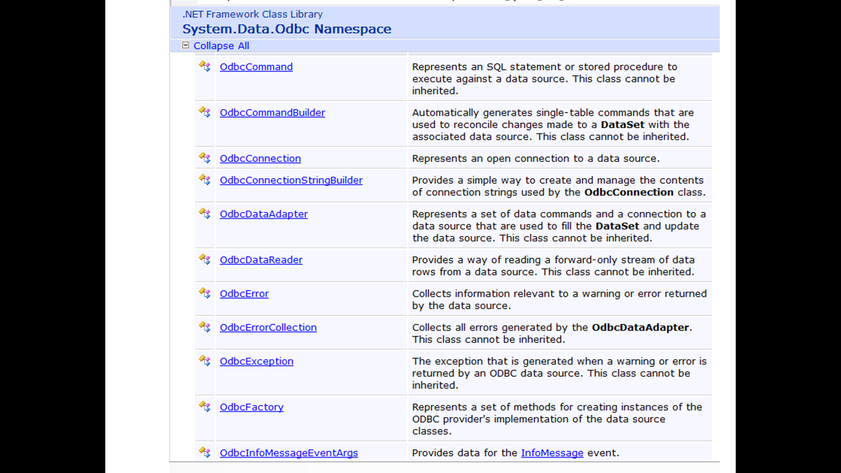The height and width of the screenshot is (473, 841).
Task: Click the description starting 'Automatically generates single-table commands'
Action: (x=553, y=124)
